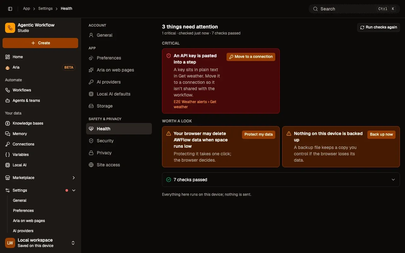Click the Connections key icon
405x253 pixels.
tap(8, 144)
